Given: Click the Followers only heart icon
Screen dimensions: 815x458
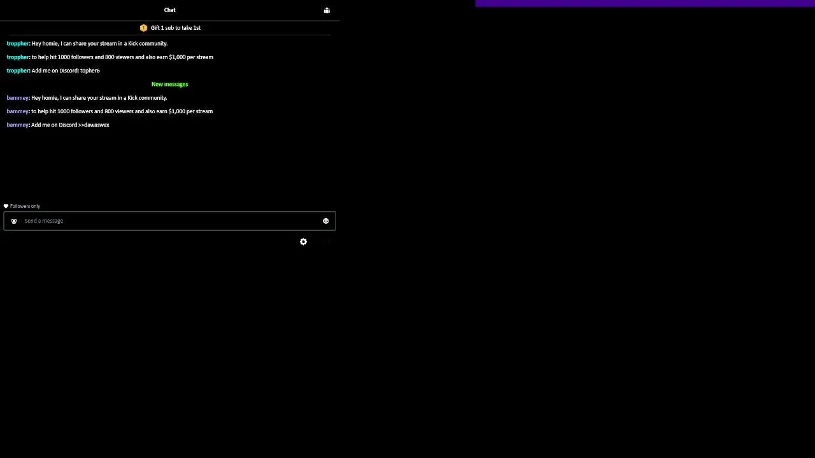Looking at the screenshot, I should coord(6,206).
